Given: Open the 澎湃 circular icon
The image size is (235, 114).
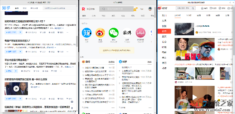Looking at the screenshot, I should 127,33.
